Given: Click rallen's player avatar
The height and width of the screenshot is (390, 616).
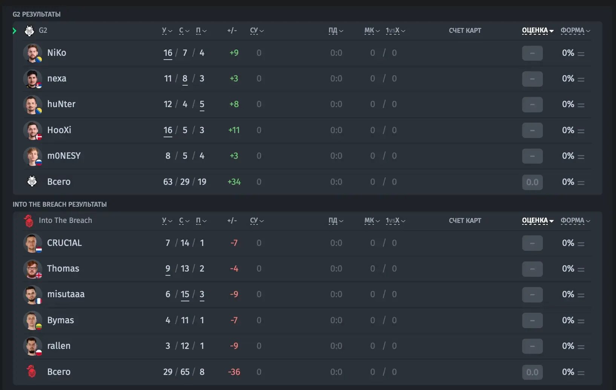Looking at the screenshot, I should point(32,346).
